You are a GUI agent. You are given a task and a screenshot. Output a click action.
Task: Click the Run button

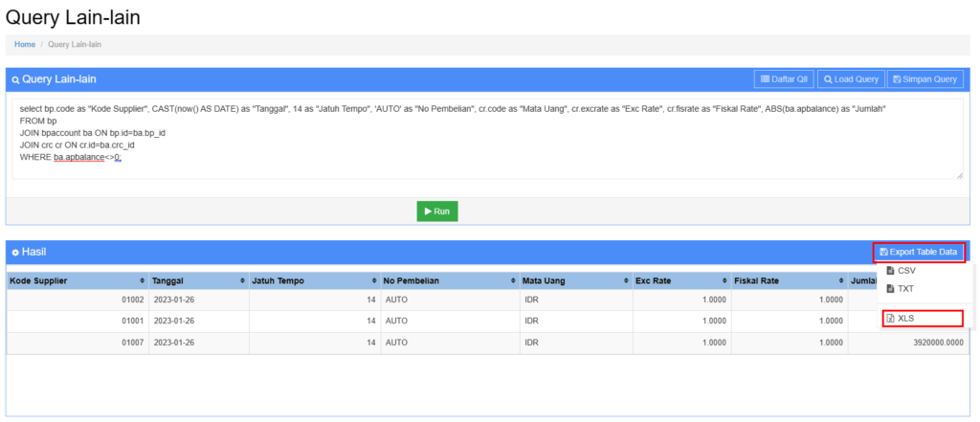click(436, 211)
